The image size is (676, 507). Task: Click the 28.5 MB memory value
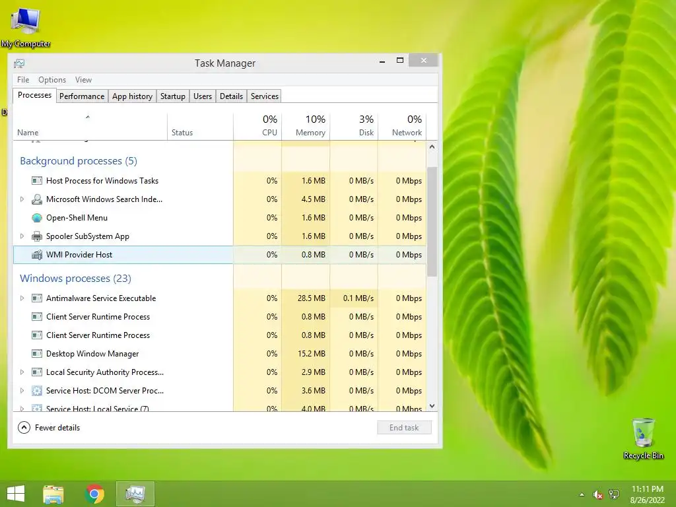(312, 298)
